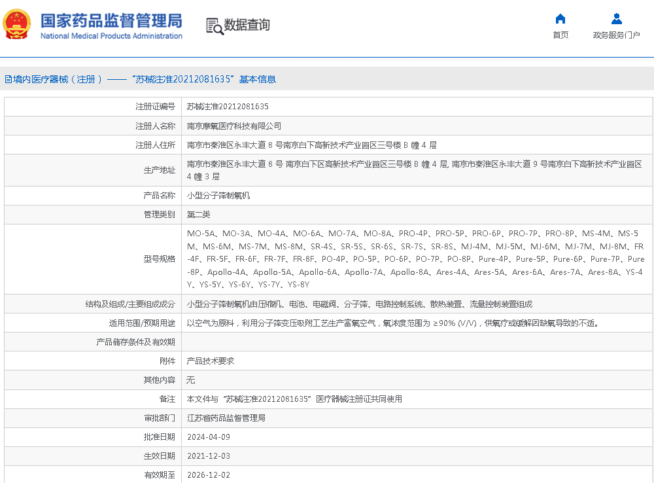
Task: Click approving department 江苏省药品监督管理局
Action: click(226, 418)
